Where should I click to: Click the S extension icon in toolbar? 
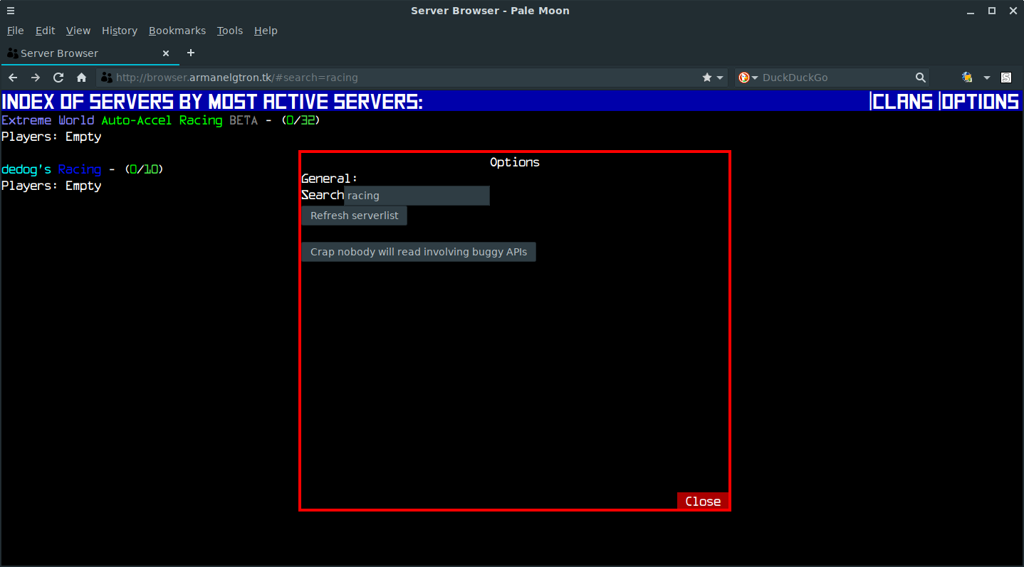1006,78
